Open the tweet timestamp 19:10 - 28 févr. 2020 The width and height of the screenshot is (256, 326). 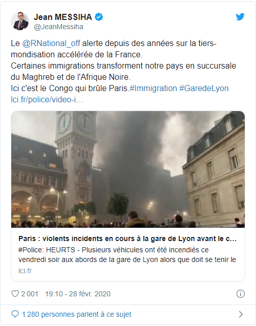78,294
